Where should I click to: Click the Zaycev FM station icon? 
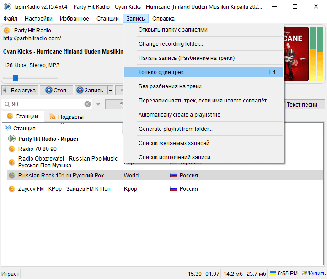(12, 189)
